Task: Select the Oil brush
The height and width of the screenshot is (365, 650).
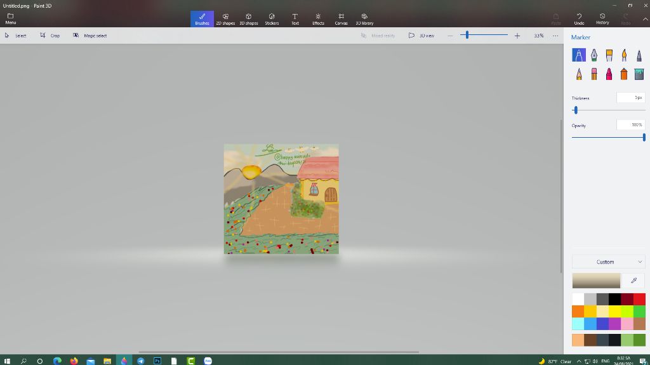Action: click(609, 55)
